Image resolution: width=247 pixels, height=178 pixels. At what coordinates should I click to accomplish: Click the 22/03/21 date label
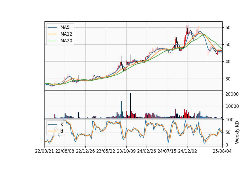[x=45, y=151]
